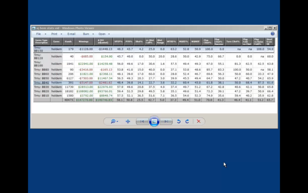Rotate the image counterclockwise

(178, 121)
